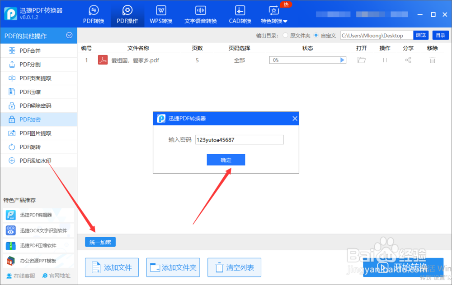Open 迅捷PDF压缩软件 recommendation
The width and height of the screenshot is (452, 285).
38,246
